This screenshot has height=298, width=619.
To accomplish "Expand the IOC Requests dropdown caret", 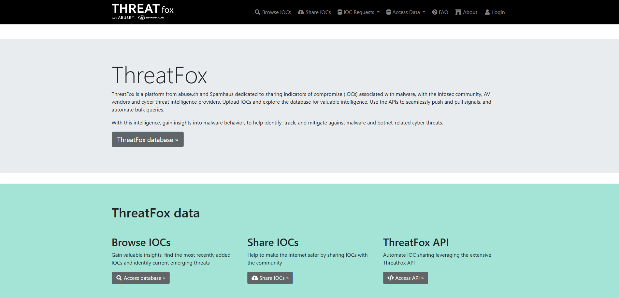I will click(x=378, y=12).
